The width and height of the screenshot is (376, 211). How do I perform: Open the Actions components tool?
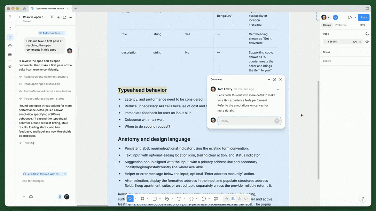(x=216, y=199)
